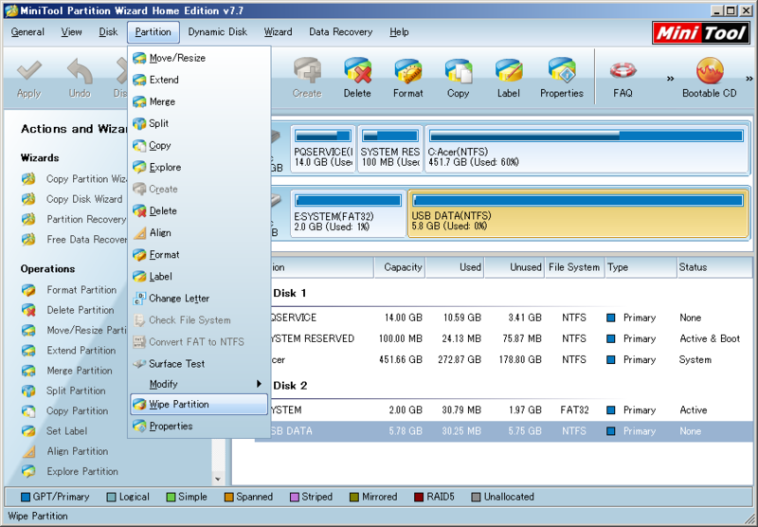
Task: Select the USB DATA row in partition list
Action: [503, 431]
